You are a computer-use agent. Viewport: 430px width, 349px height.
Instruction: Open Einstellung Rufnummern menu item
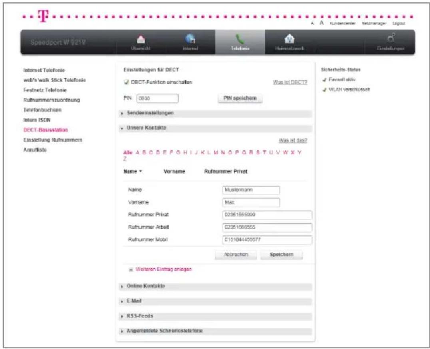coord(53,140)
